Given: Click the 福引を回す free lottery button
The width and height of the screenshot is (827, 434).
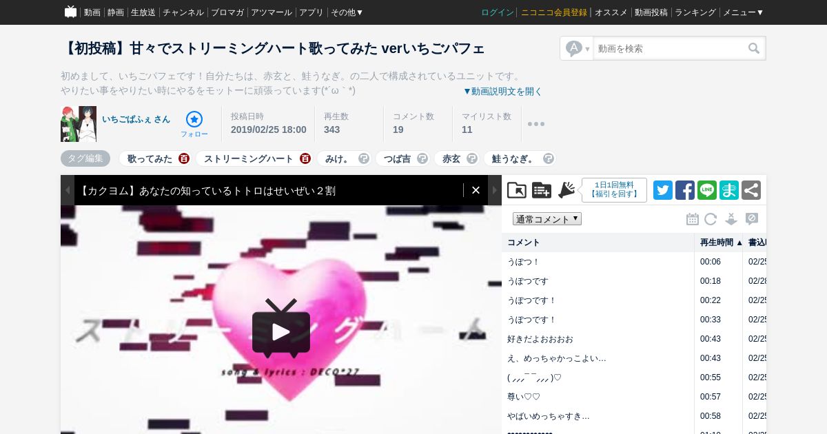Looking at the screenshot, I should 614,190.
